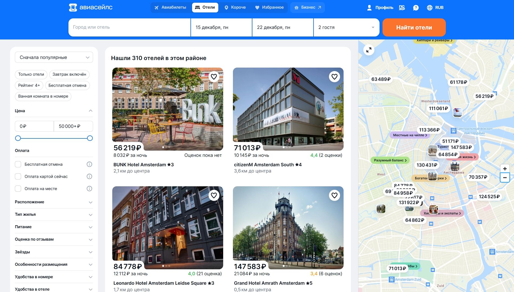Zoom in on the map
Image resolution: width=514 pixels, height=292 pixels.
(x=505, y=169)
